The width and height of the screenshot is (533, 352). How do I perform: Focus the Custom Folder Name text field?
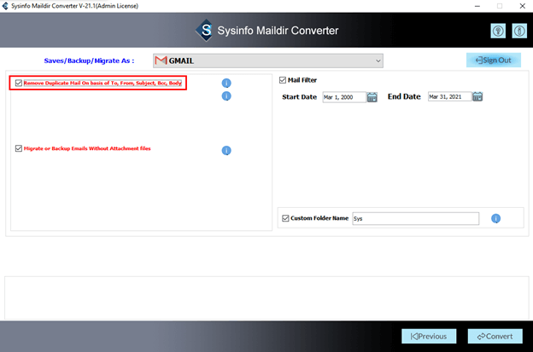point(415,218)
